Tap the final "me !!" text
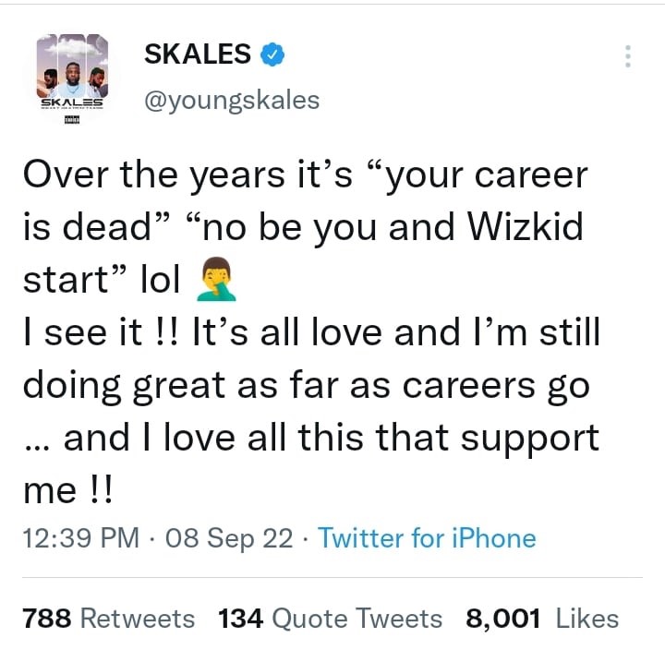Viewport: 665px width, 650px height. (x=66, y=491)
